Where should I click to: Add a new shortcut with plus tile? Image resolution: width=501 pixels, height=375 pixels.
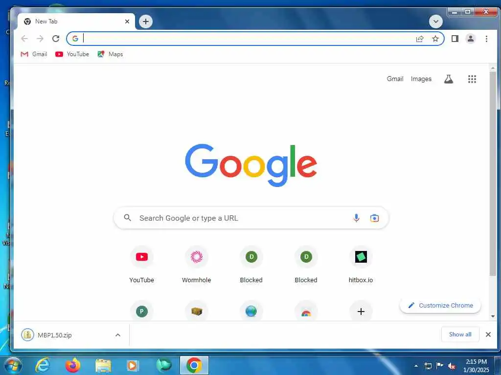click(x=361, y=311)
